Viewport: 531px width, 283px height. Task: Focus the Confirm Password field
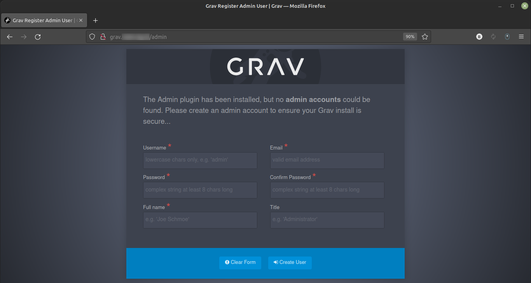tap(327, 190)
